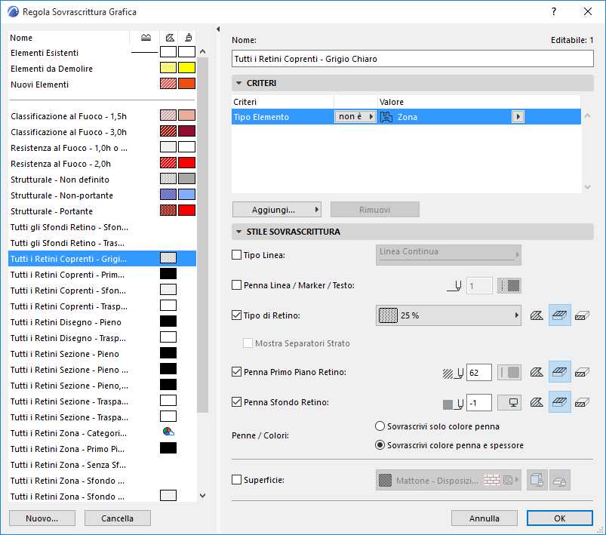Select Sovrascrivi colore penna e spessore radio

tap(380, 445)
